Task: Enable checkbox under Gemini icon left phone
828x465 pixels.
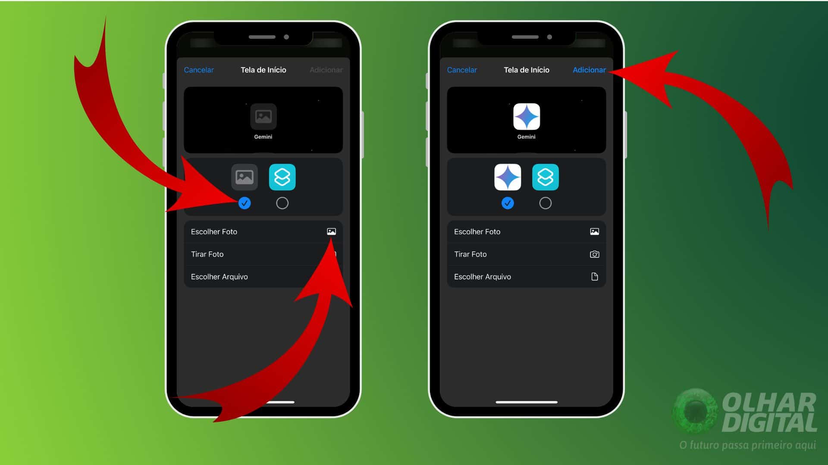Action: [245, 203]
